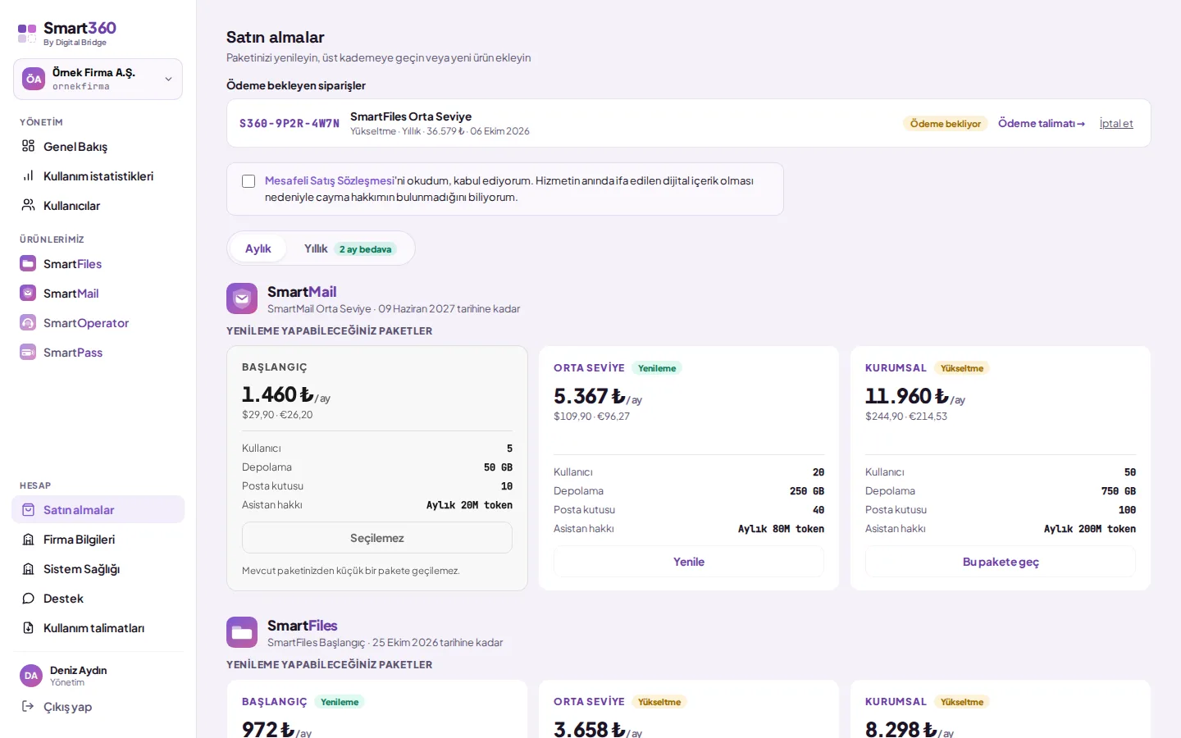The width and height of the screenshot is (1181, 738).
Task: Click the large SmartFiles product icon
Action: [x=242, y=632]
